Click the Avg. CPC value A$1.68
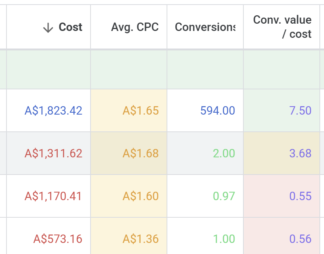The image size is (324, 254). click(141, 154)
